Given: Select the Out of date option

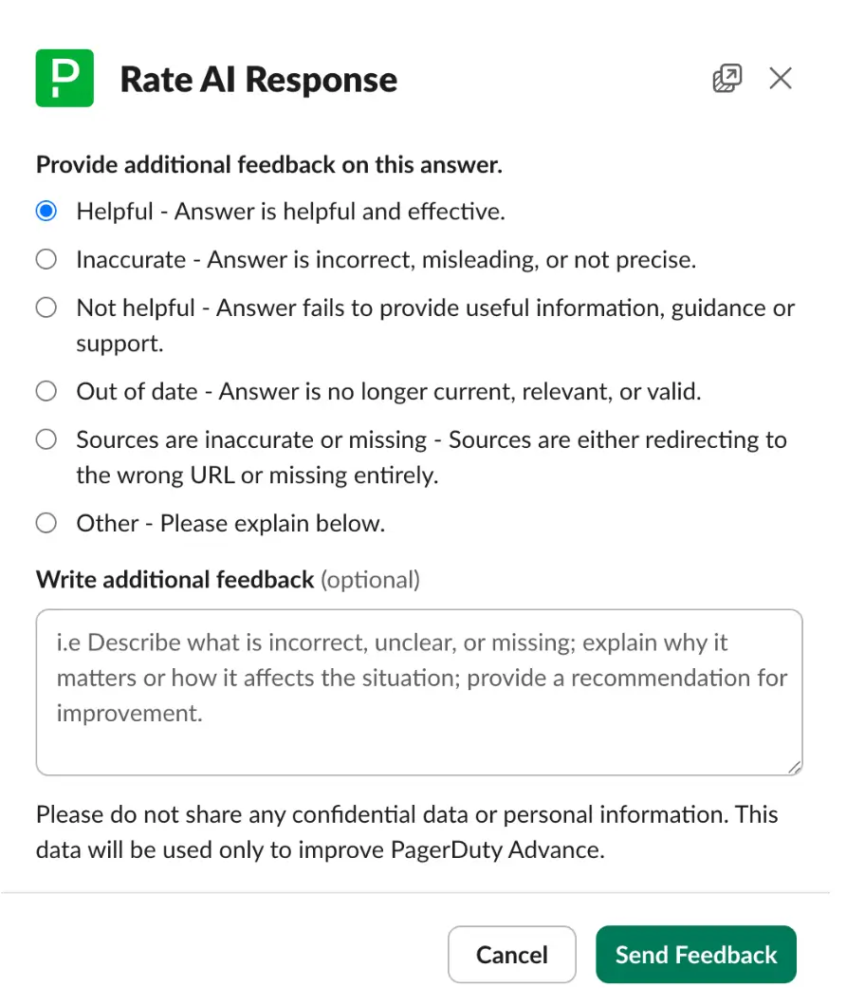Looking at the screenshot, I should 46,391.
